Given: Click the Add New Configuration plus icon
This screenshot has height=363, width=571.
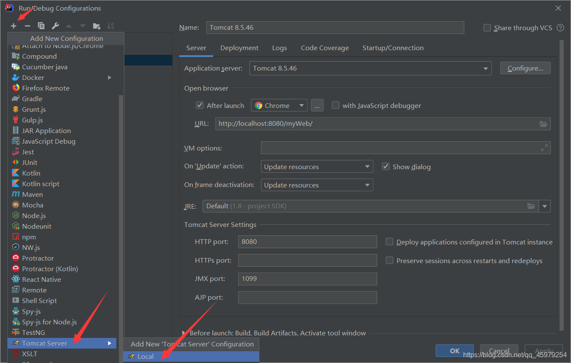Looking at the screenshot, I should click(14, 26).
